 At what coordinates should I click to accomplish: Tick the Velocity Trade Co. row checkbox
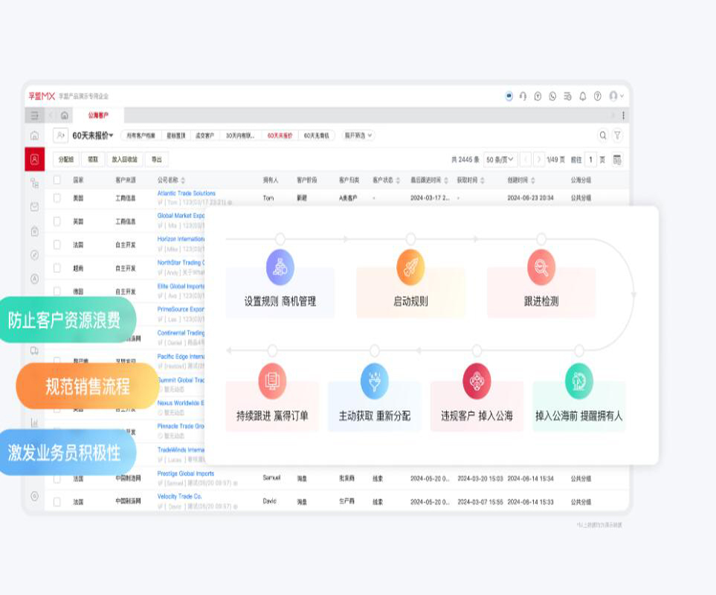[x=57, y=501]
